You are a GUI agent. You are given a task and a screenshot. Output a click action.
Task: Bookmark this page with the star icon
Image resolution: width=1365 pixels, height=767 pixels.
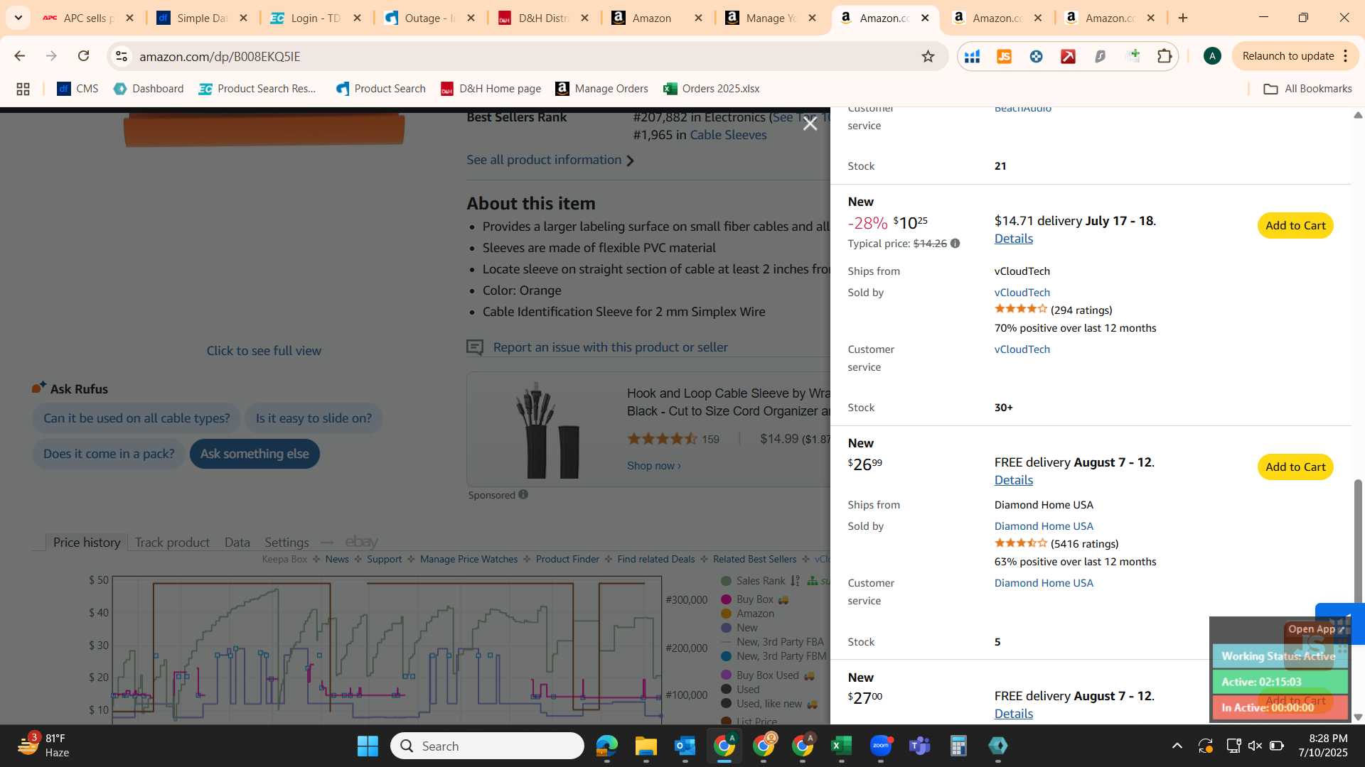click(928, 56)
